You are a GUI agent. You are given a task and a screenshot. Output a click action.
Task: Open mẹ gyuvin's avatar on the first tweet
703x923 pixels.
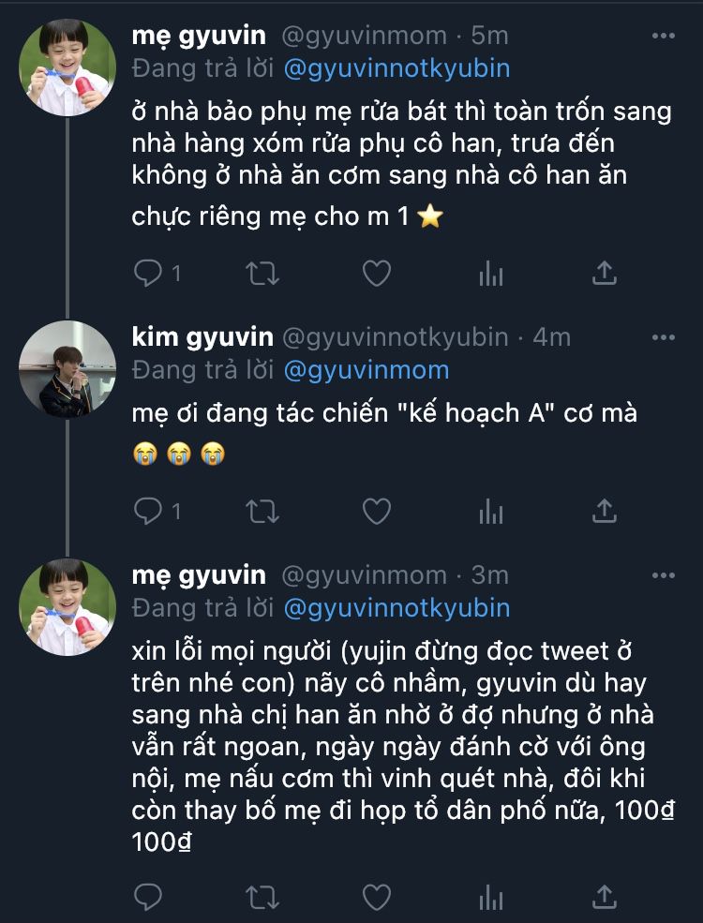tap(67, 67)
